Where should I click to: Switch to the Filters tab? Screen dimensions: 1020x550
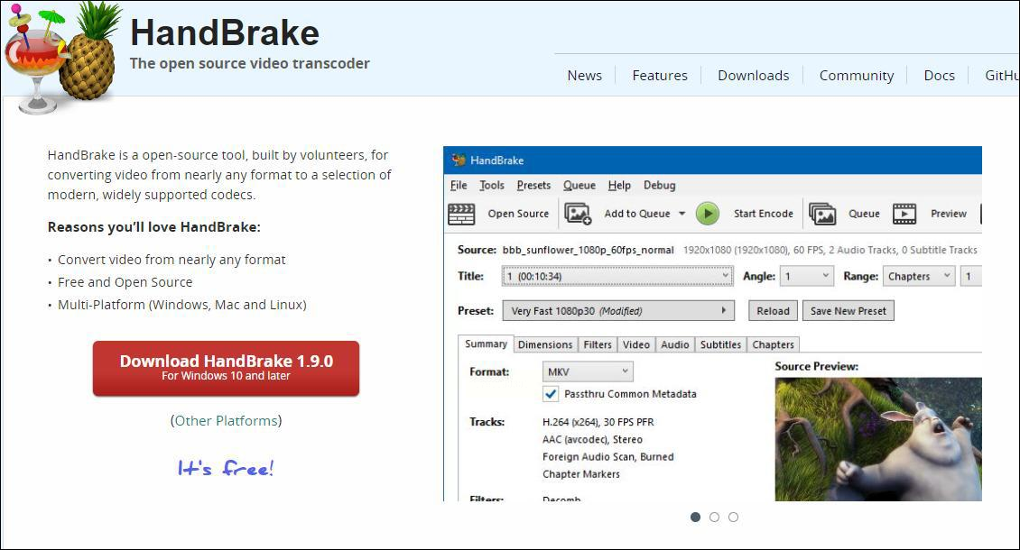598,344
